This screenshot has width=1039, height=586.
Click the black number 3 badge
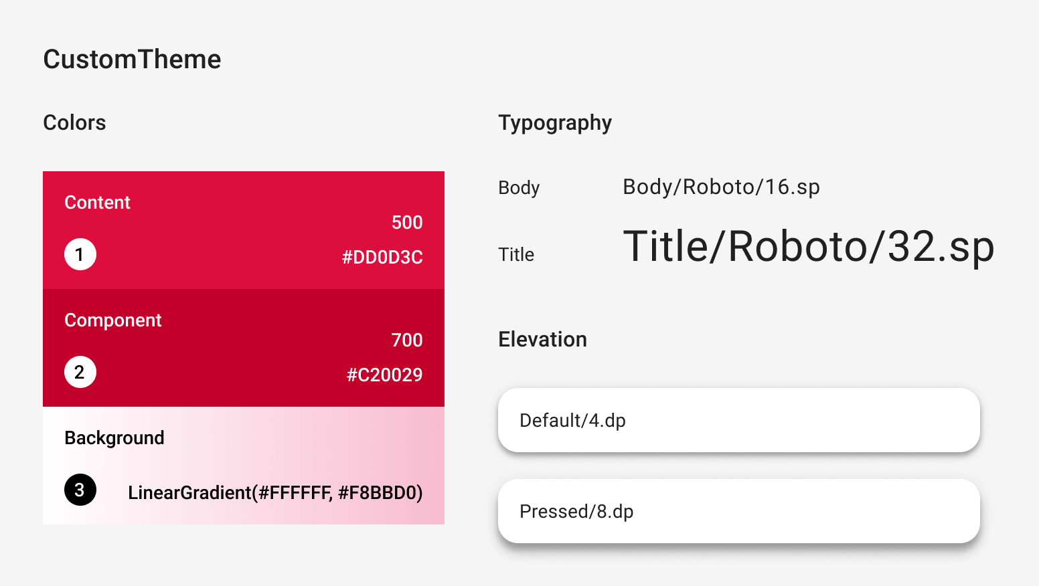(x=80, y=490)
